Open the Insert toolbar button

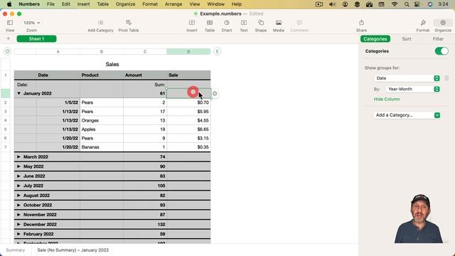(192, 23)
